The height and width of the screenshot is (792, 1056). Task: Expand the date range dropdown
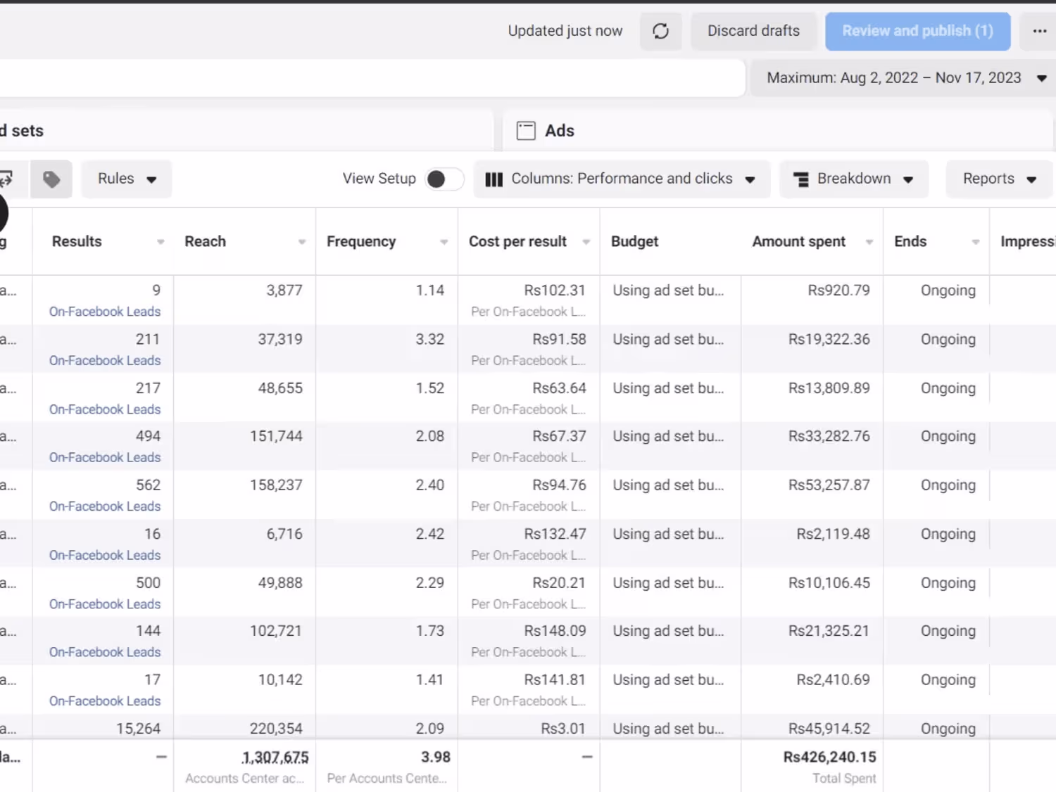pos(1041,78)
